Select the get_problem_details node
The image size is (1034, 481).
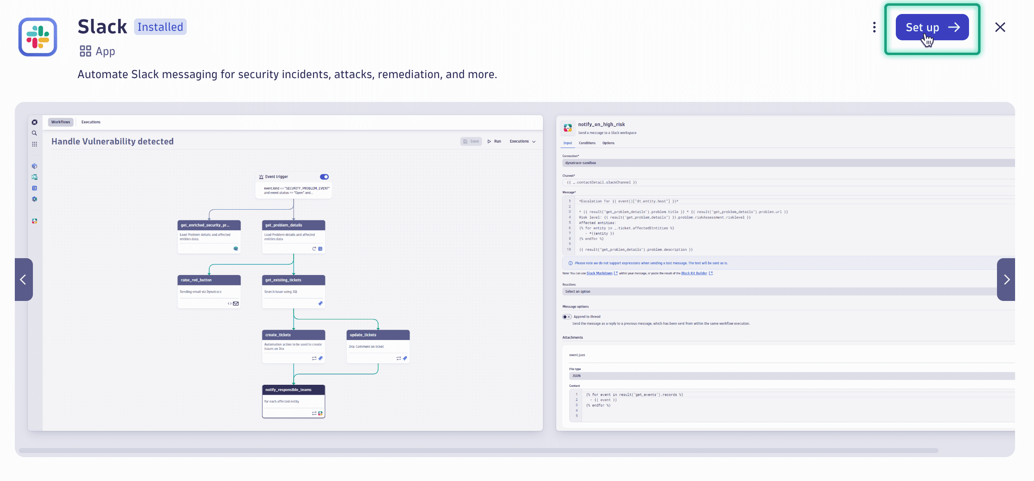pyautogui.click(x=294, y=237)
